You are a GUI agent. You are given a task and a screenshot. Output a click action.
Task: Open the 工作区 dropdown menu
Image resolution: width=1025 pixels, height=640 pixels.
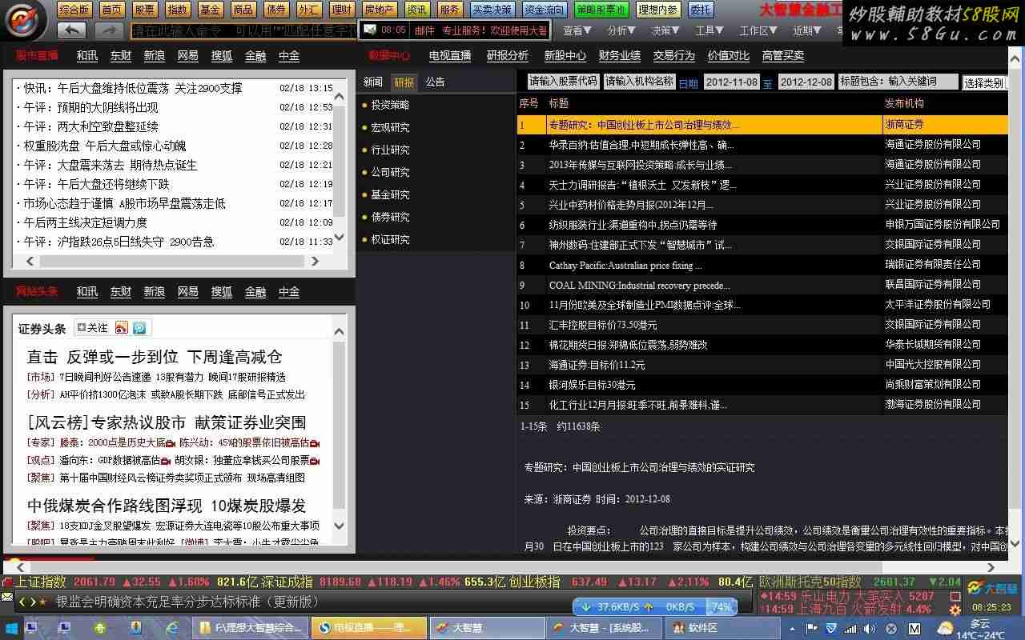758,30
